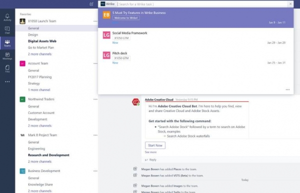Click the X1050 GTM tag under Pitch deck
Image resolution: width=300 pixels, height=193 pixels.
click(121, 58)
